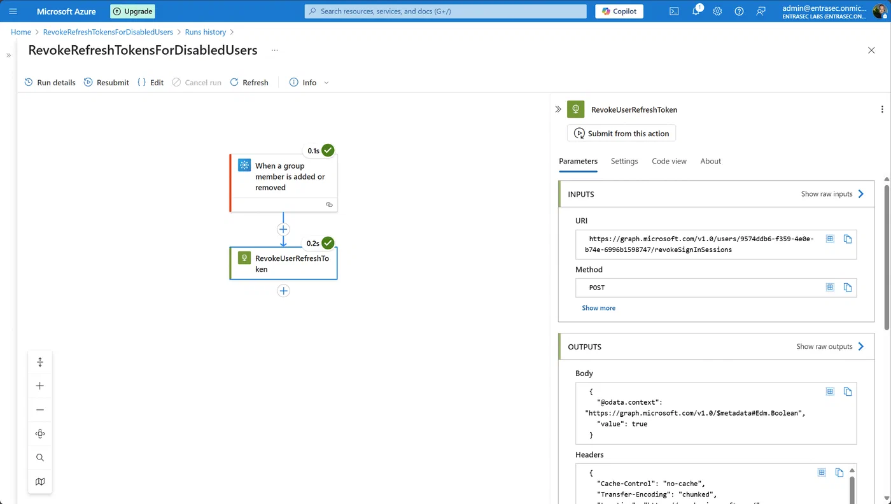Click the Upgrade button
891x504 pixels.
[132, 11]
